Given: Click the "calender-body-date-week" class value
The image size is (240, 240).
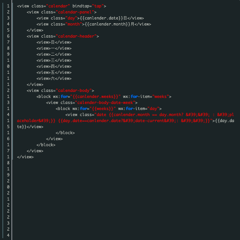Looking at the screenshot, I should tap(105, 103).
